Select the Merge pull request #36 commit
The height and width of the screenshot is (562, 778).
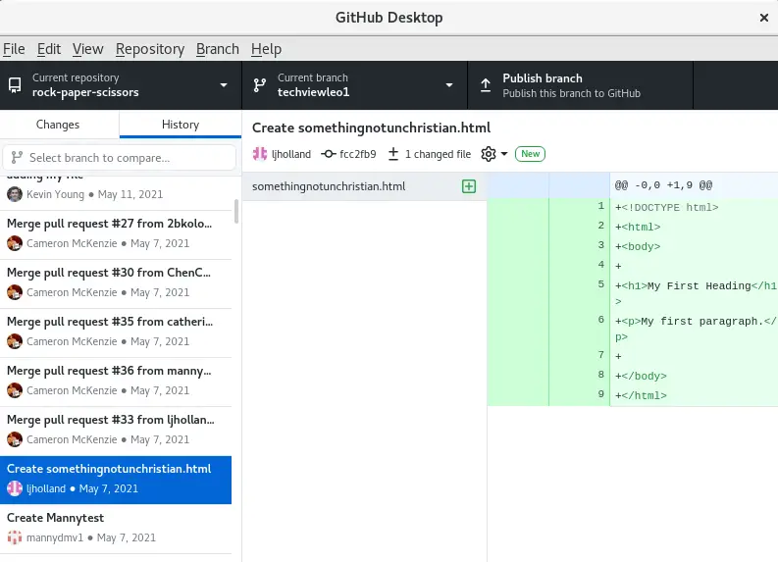[116, 382]
